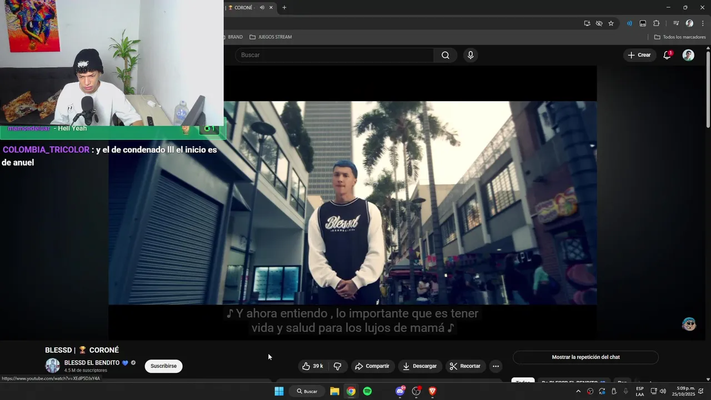Click the blue sound wave extension icon
Image resolution: width=711 pixels, height=400 pixels.
pyautogui.click(x=629, y=23)
